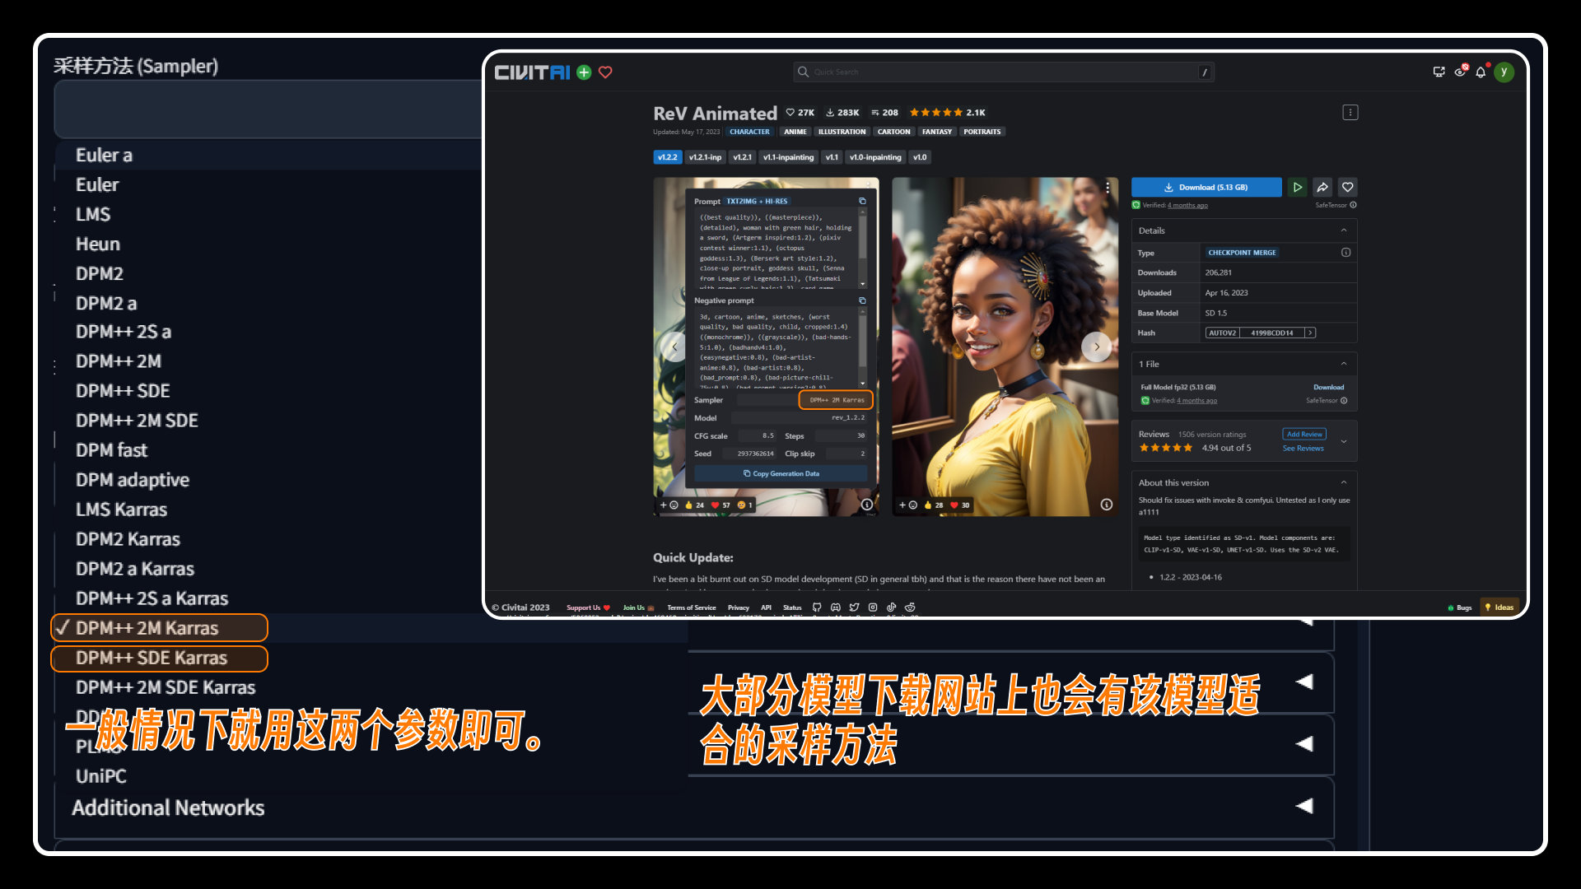Toggle the image info overlay icon
1581x889 pixels.
coord(868,504)
